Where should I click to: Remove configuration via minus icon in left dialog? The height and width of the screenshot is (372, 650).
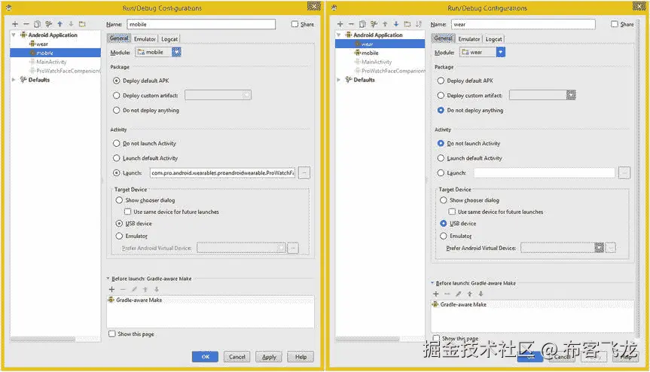(x=26, y=24)
